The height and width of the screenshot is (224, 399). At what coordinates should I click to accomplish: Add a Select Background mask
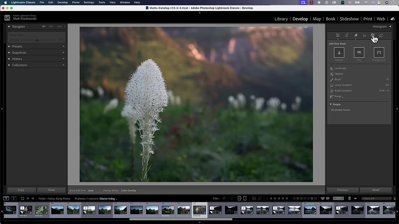379,52
